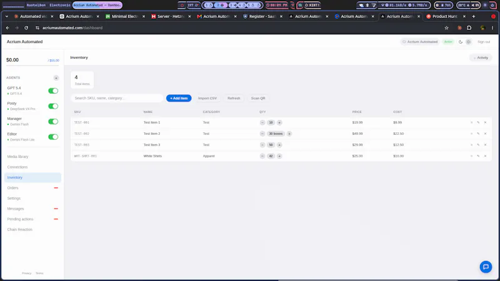This screenshot has height=281, width=500.
Task: Click the browser reload button
Action: pos(26,27)
